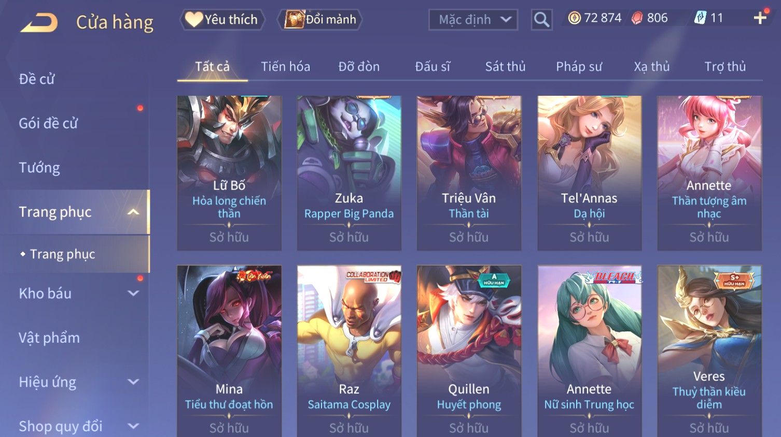Image resolution: width=781 pixels, height=437 pixels.
Task: Select Zuka Rapper Big Panda skin card
Action: pos(349,173)
